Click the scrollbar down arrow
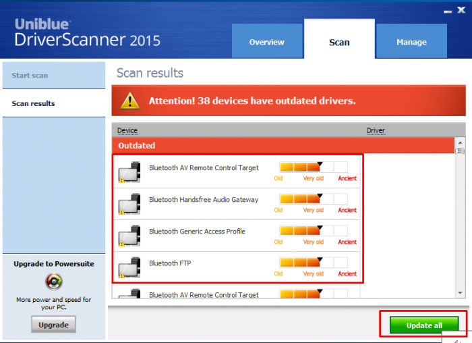This screenshot has height=343, width=472. click(x=460, y=292)
